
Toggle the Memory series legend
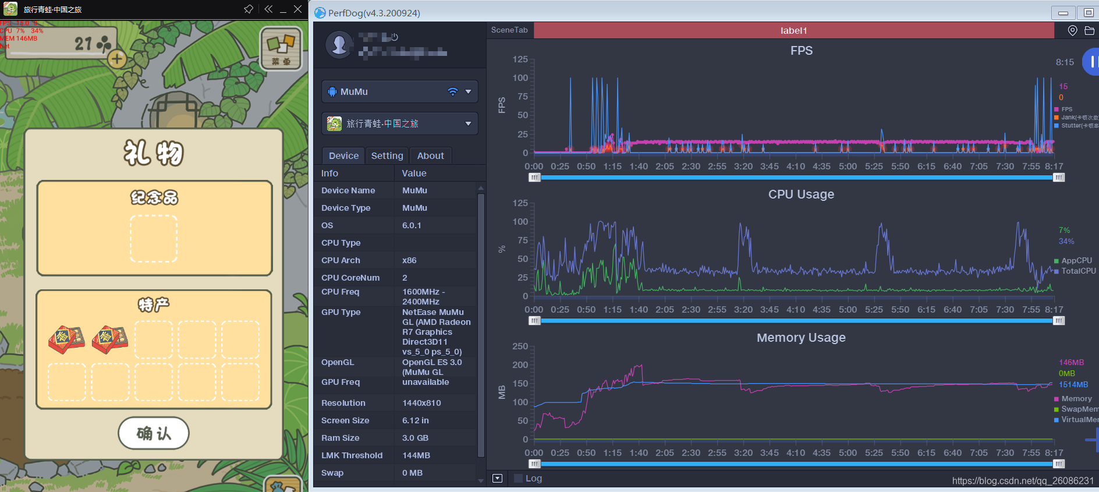tap(1073, 399)
